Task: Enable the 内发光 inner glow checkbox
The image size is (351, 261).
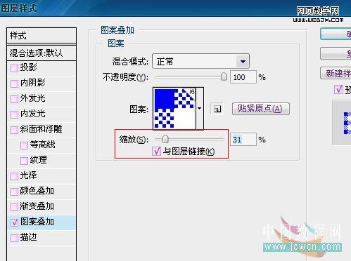Action: (x=14, y=114)
